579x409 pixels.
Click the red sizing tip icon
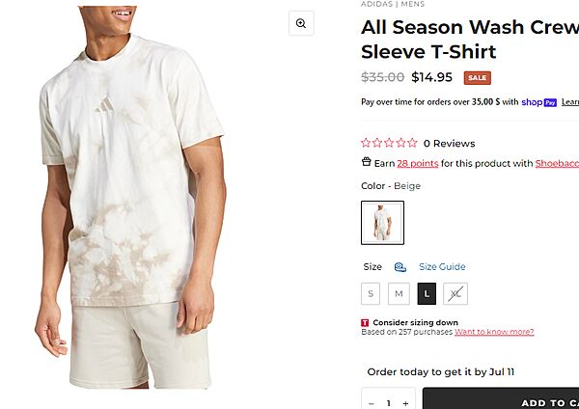click(365, 322)
